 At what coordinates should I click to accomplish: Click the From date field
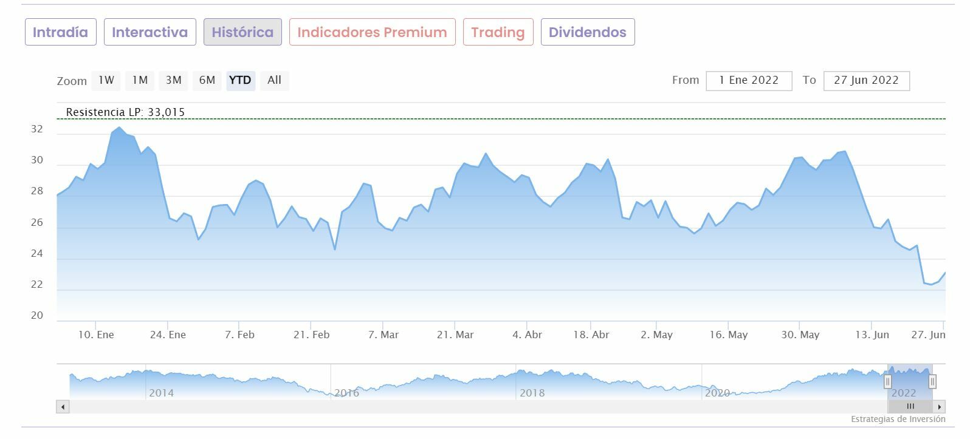point(749,81)
